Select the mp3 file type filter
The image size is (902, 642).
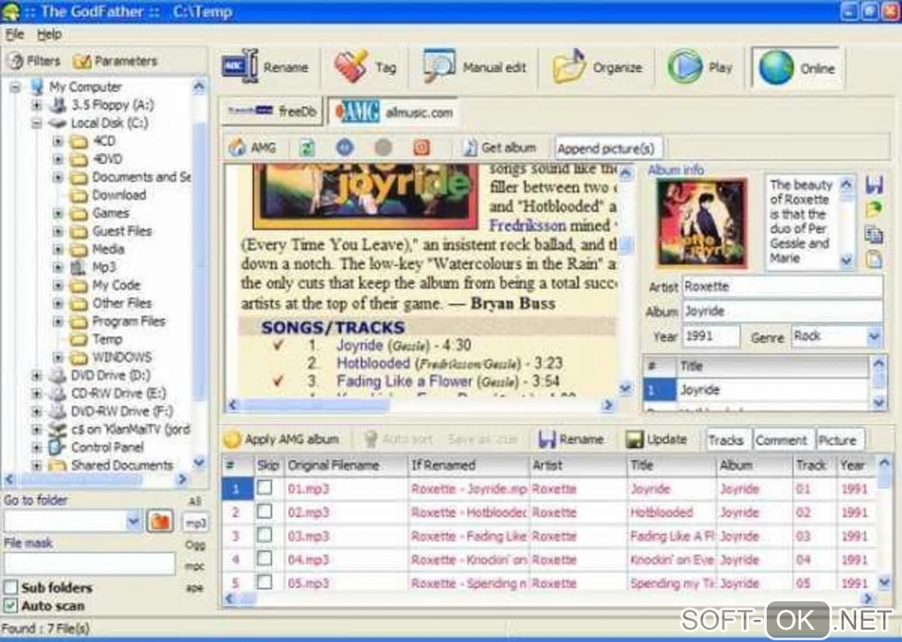point(195,523)
